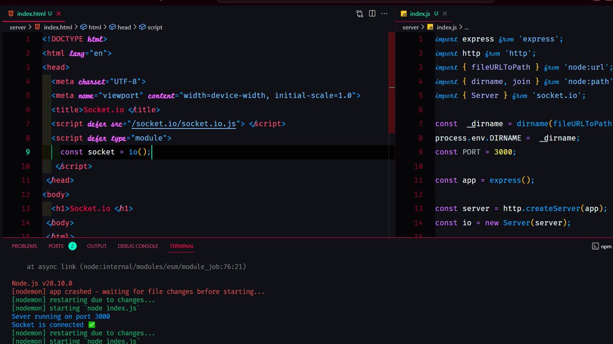The width and height of the screenshot is (613, 344).
Task: Click 'Node.js v20.10.0' terminal line
Action: point(42,283)
